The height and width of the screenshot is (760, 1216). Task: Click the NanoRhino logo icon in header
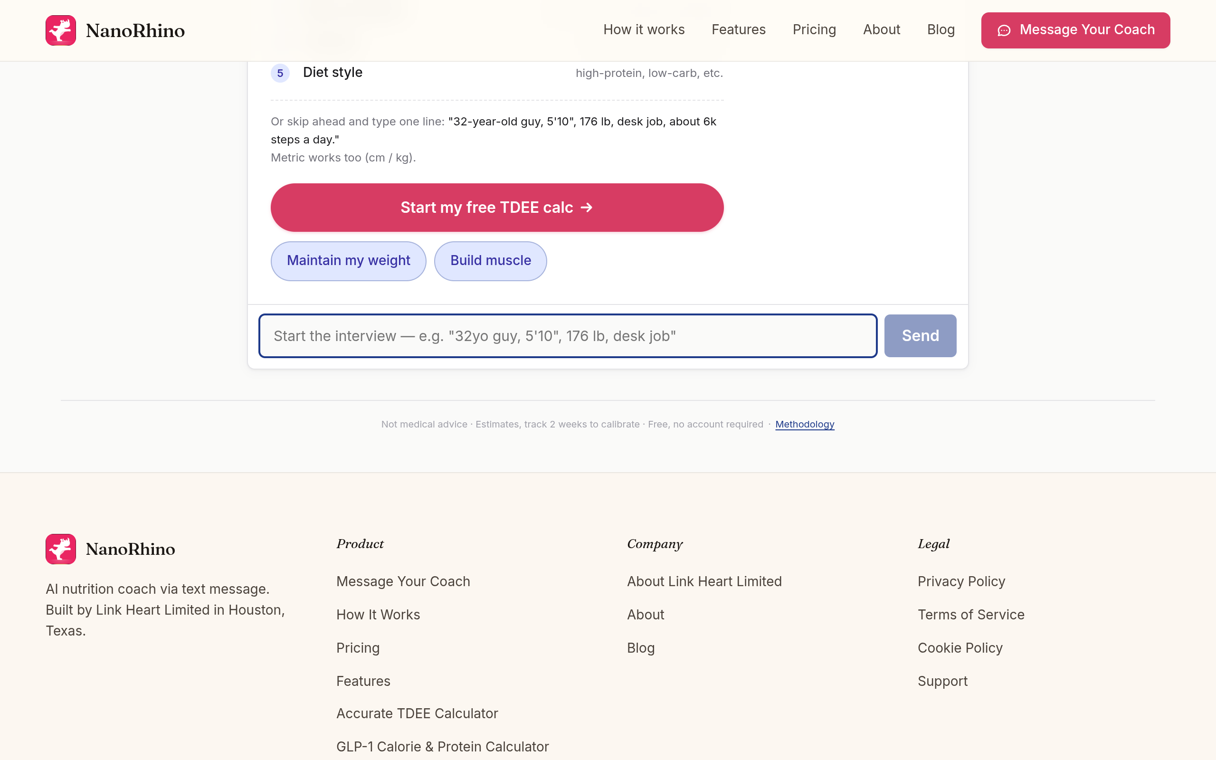click(61, 30)
